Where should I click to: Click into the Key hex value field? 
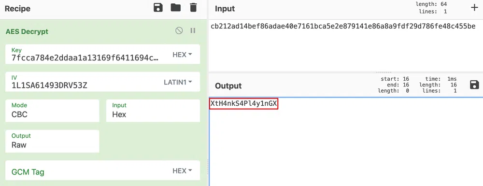tap(85, 58)
